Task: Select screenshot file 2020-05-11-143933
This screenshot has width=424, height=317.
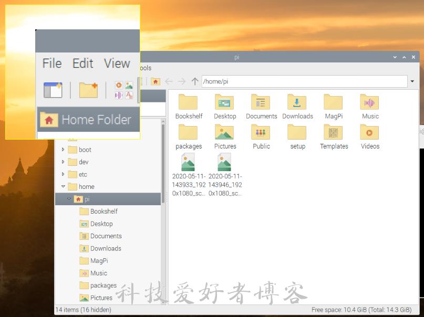Action: (x=189, y=175)
